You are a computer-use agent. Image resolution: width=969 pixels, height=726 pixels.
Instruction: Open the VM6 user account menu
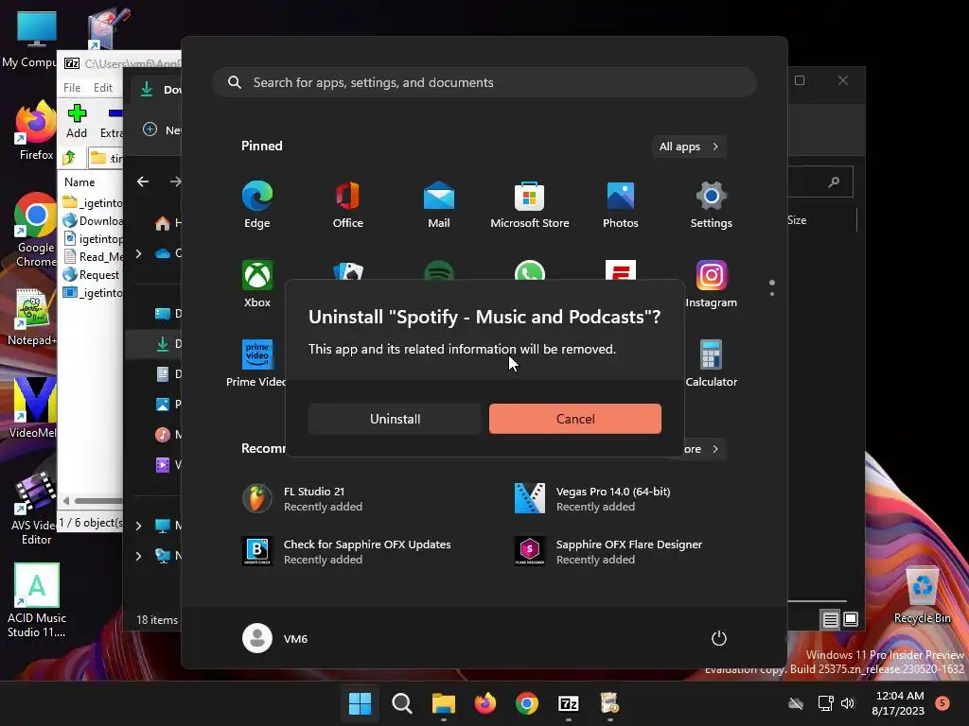275,638
